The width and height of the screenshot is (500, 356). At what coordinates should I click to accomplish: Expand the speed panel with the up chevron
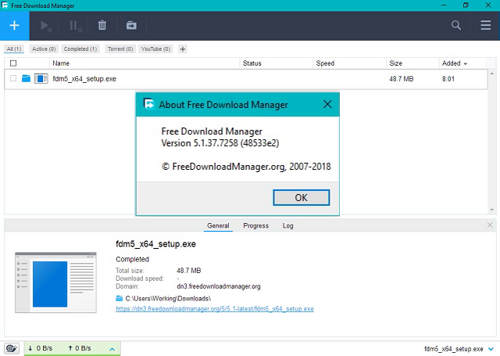pyautogui.click(x=112, y=349)
